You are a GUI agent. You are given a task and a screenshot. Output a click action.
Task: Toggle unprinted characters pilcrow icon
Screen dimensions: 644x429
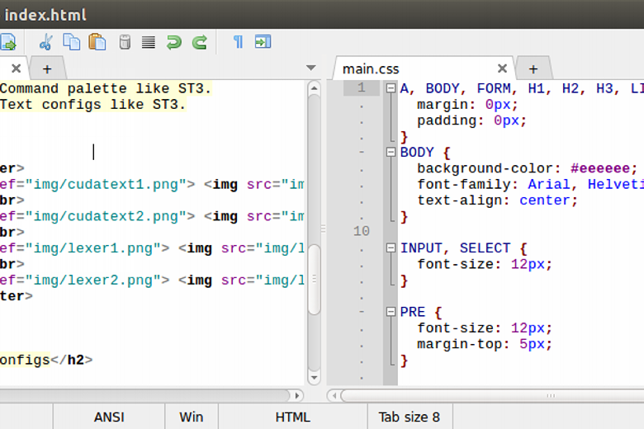[238, 42]
